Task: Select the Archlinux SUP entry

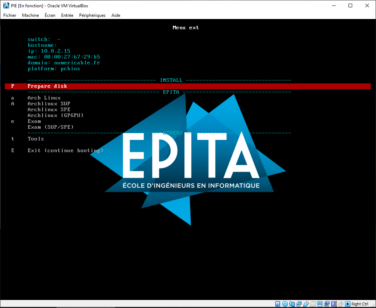Action: tap(49, 104)
